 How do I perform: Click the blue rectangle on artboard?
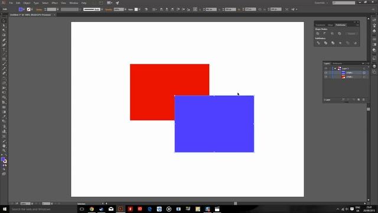point(214,124)
